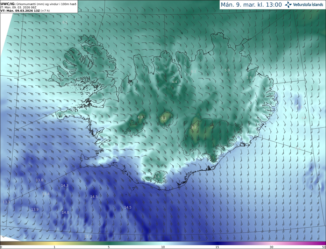
Task: Click the '10' tick label on the color scale
Action: click(x=163, y=247)
